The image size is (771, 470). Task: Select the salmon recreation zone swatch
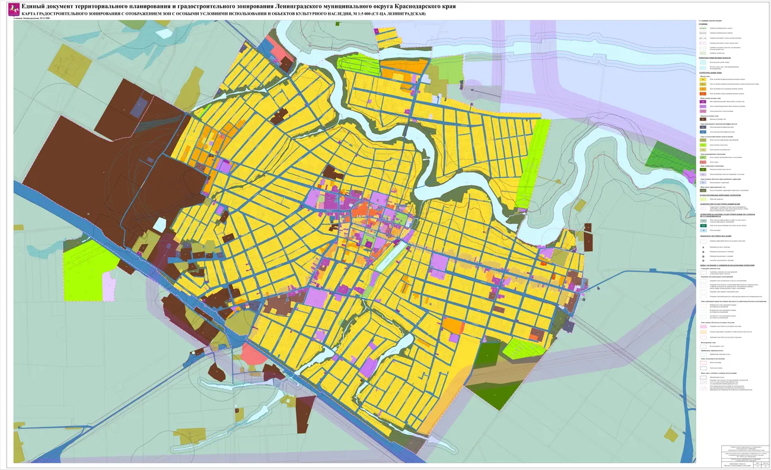703,162
